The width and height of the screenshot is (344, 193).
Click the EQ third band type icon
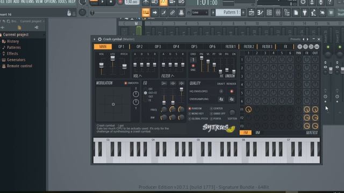click(x=181, y=83)
